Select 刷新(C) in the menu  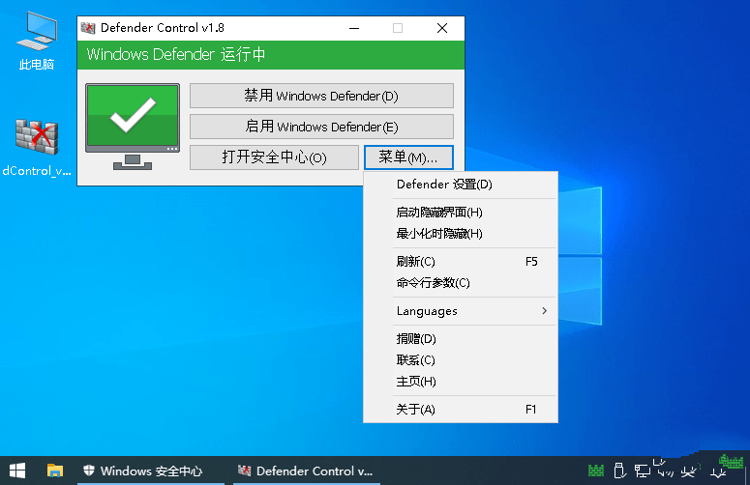pyautogui.click(x=416, y=262)
